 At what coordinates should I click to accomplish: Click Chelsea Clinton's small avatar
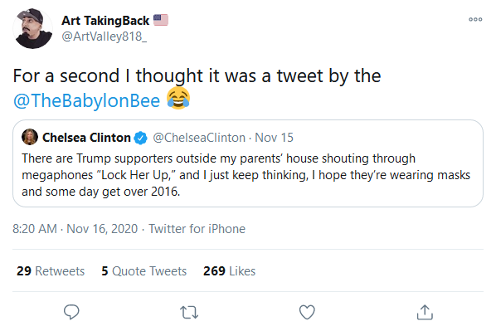click(x=30, y=137)
